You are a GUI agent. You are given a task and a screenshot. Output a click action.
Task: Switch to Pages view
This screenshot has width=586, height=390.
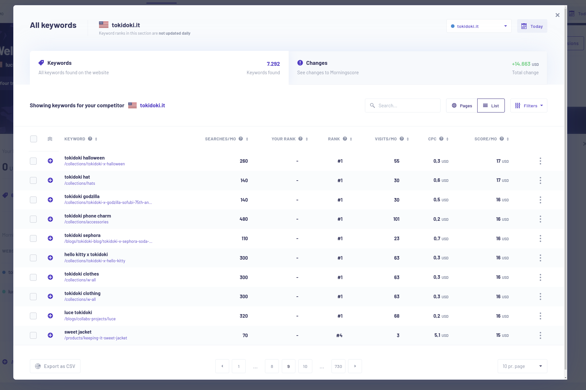[x=462, y=106]
